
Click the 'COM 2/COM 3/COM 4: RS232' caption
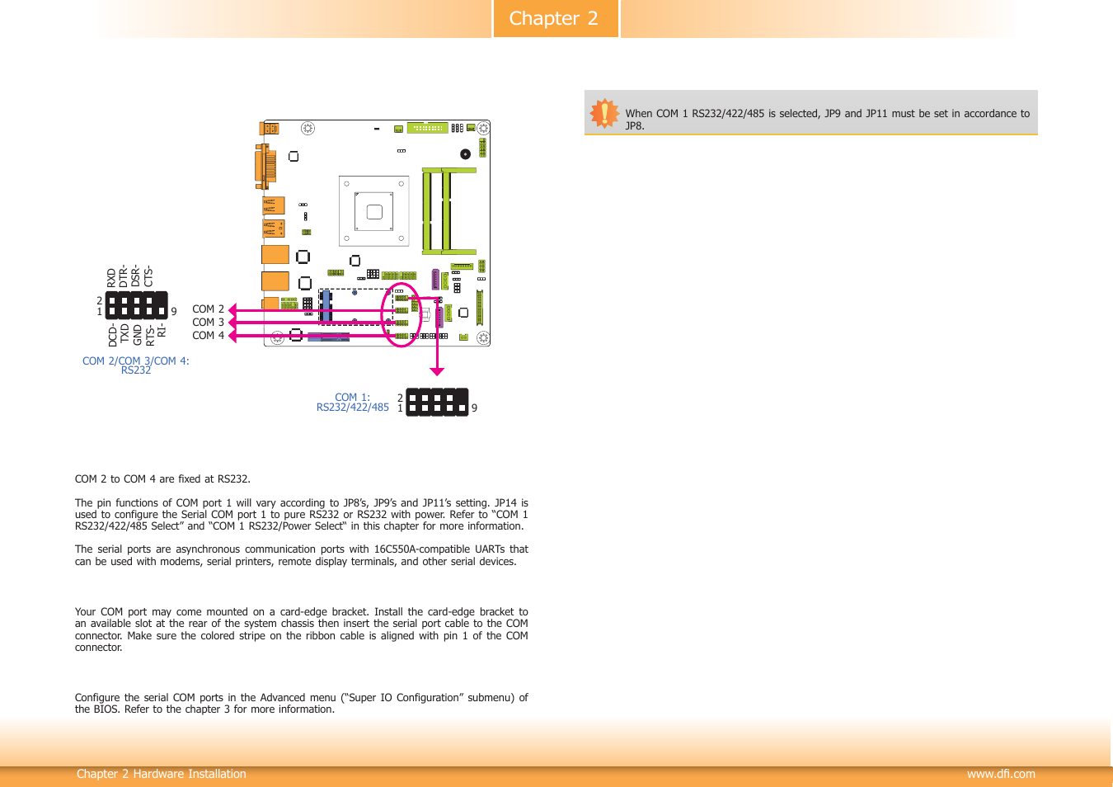(x=136, y=365)
